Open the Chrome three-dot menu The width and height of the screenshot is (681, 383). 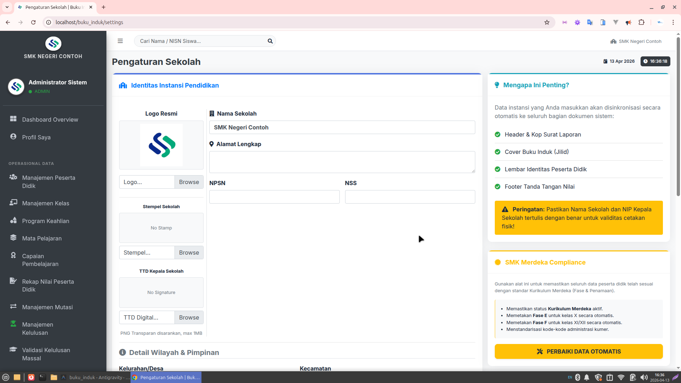click(673, 22)
